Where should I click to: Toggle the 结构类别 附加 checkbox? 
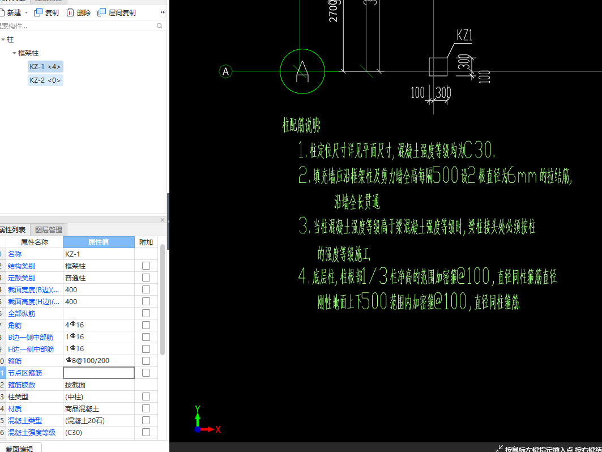point(146,266)
